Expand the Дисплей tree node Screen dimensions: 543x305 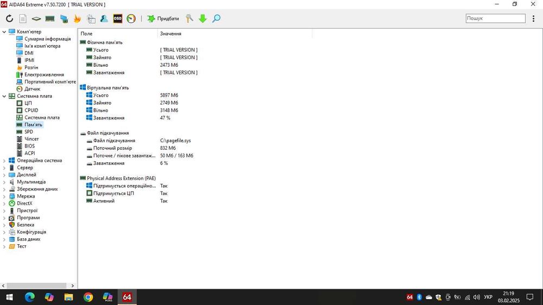click(4, 175)
